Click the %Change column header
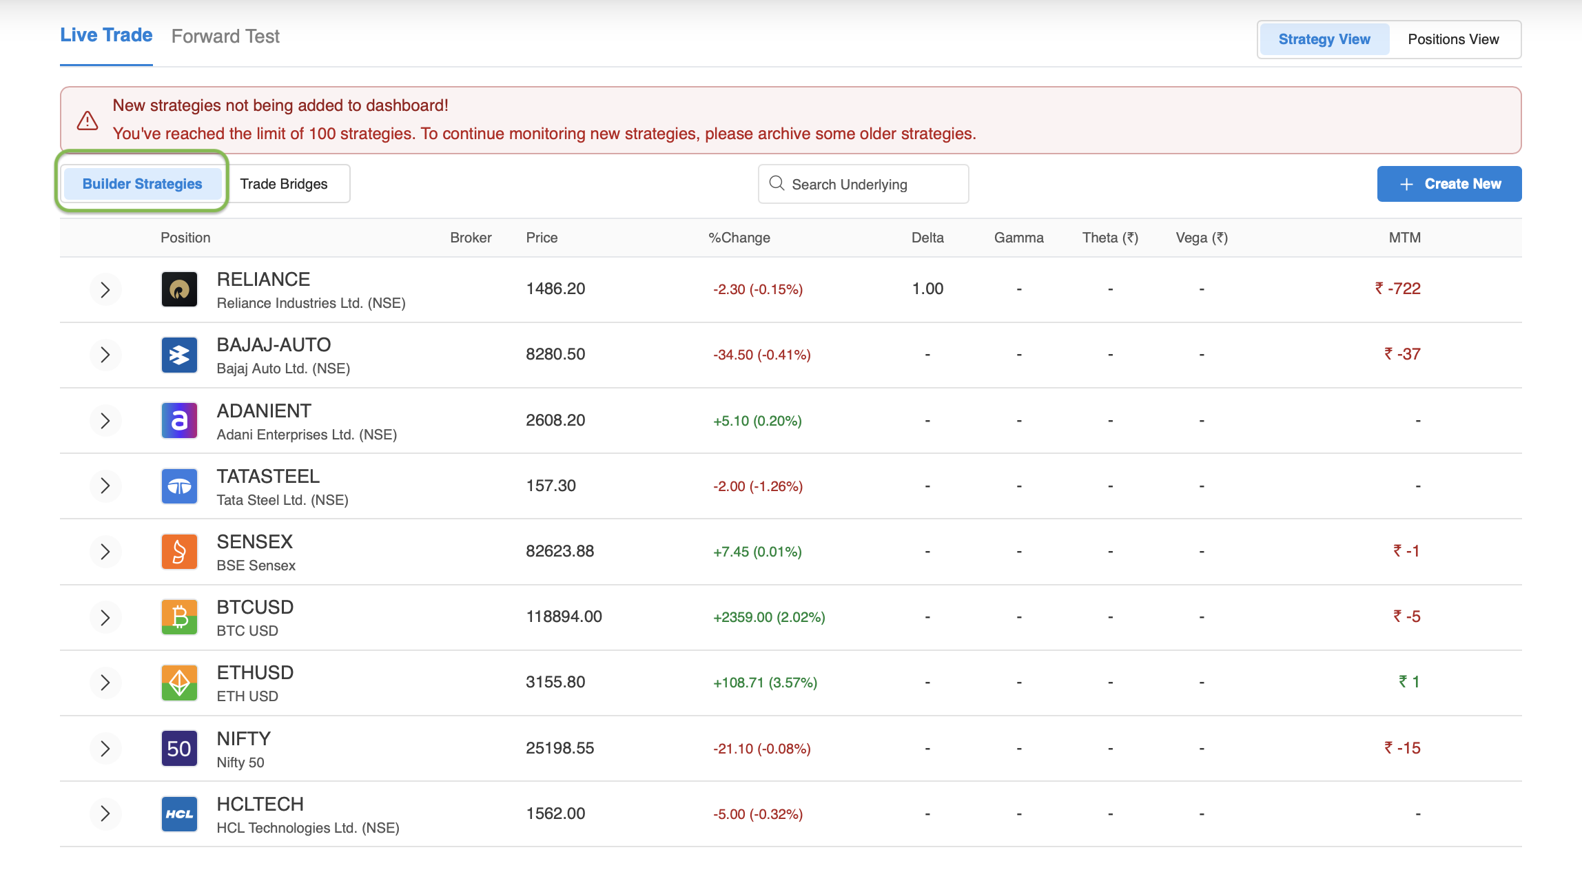 click(739, 238)
